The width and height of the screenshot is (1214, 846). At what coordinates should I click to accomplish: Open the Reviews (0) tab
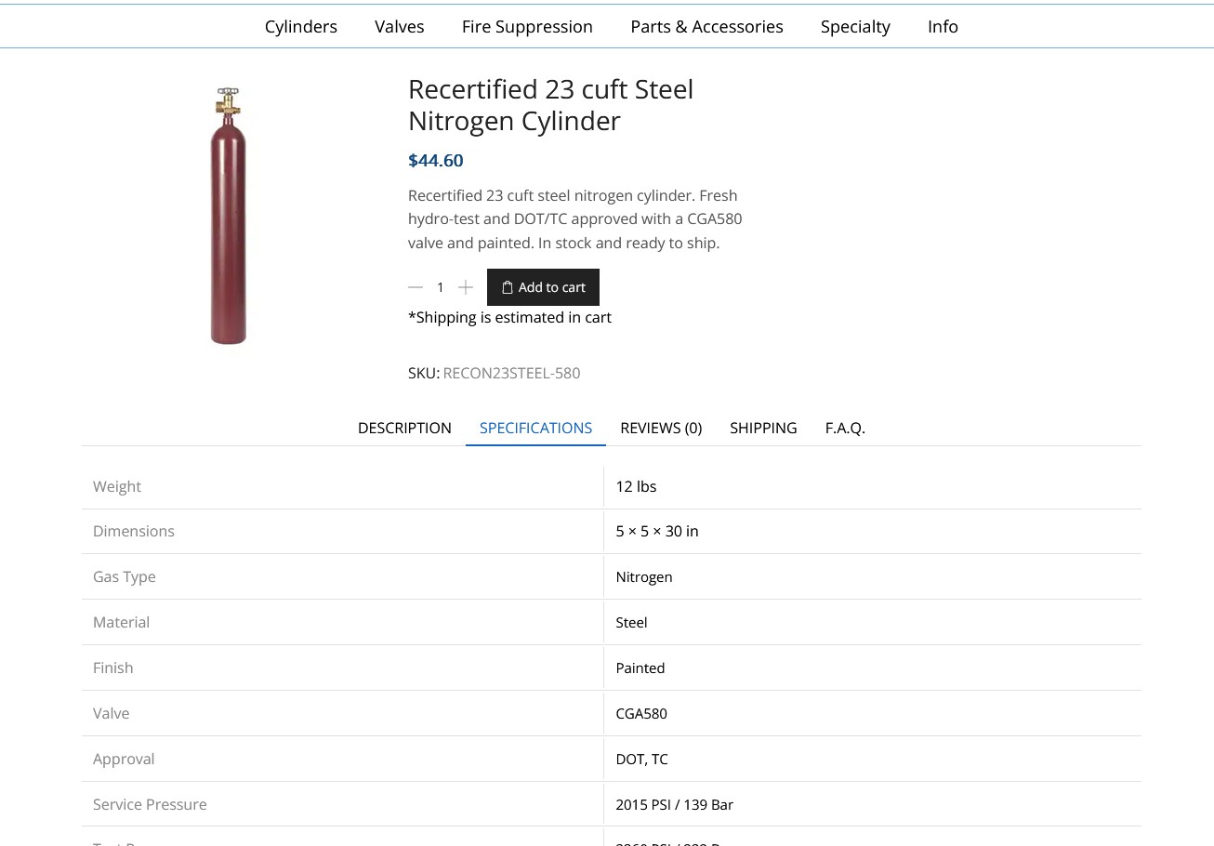(x=661, y=428)
